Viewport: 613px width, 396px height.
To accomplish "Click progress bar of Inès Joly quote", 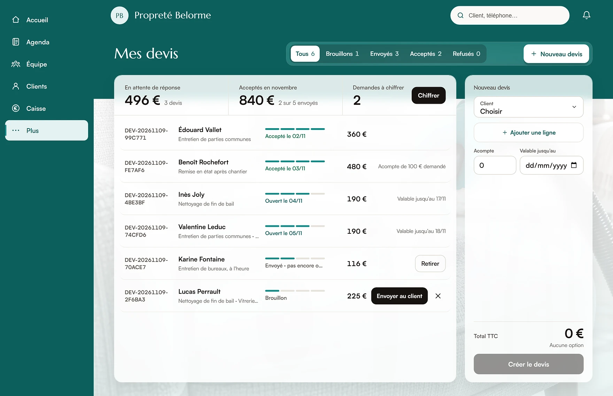I will 295,194.
